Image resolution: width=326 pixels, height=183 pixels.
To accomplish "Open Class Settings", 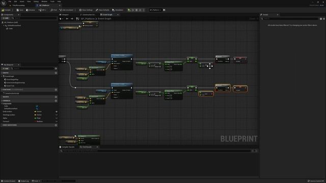I will tap(86, 10).
